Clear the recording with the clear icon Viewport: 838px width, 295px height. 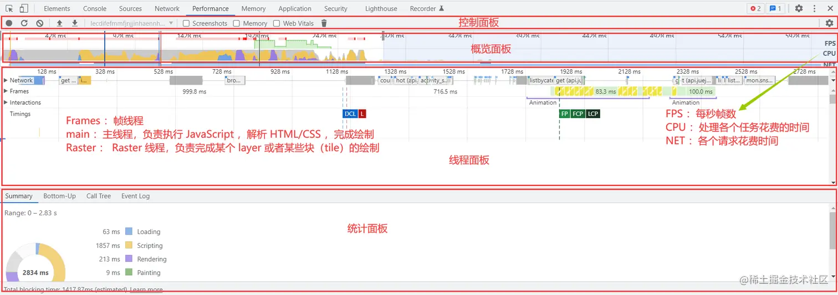click(x=40, y=23)
